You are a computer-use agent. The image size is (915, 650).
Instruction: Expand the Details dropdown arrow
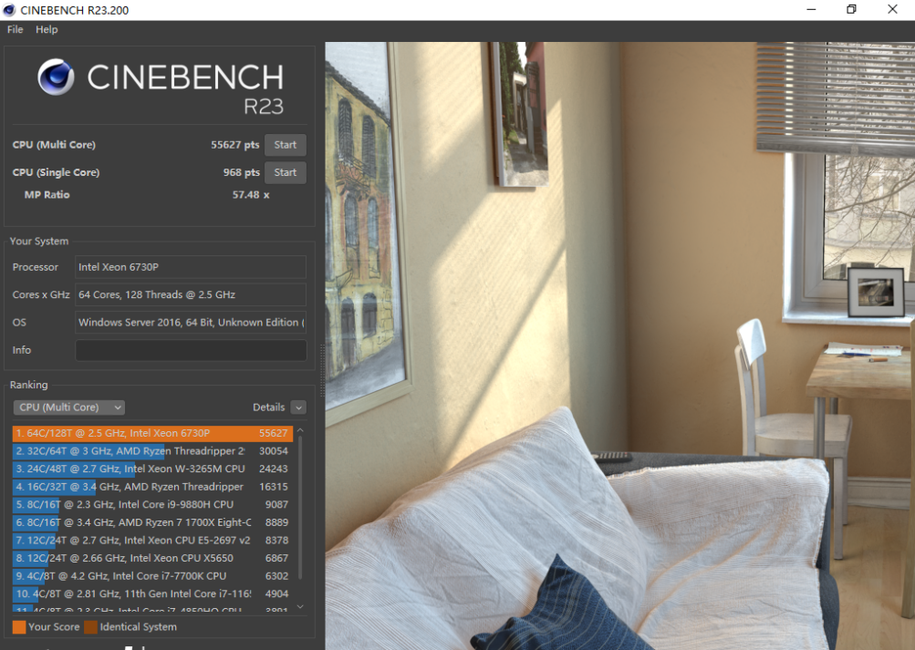299,408
